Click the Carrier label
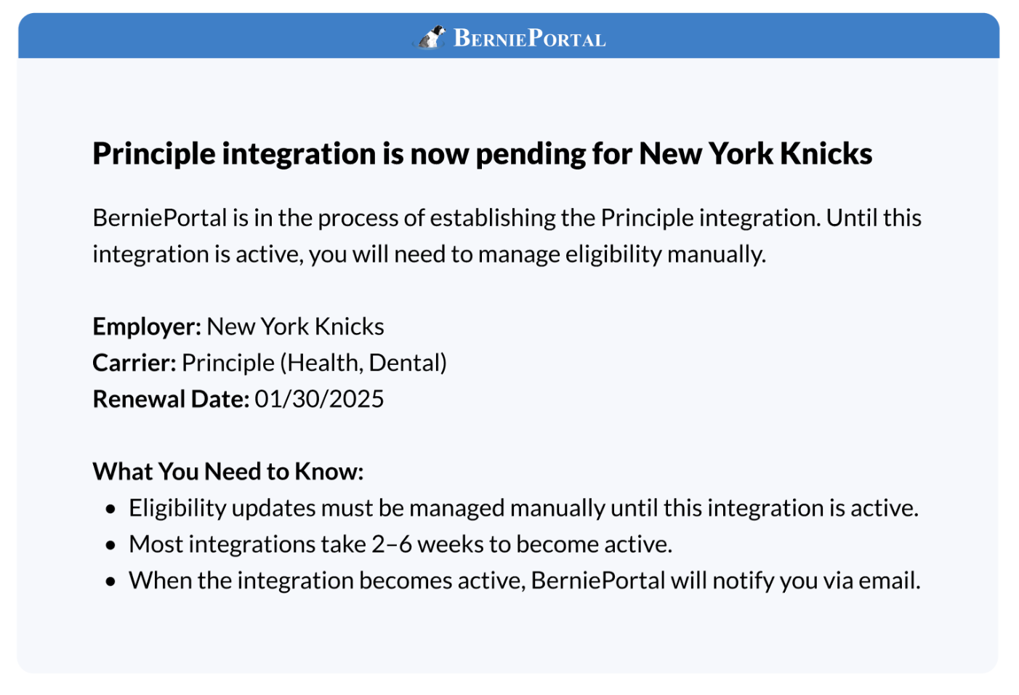 (x=134, y=363)
